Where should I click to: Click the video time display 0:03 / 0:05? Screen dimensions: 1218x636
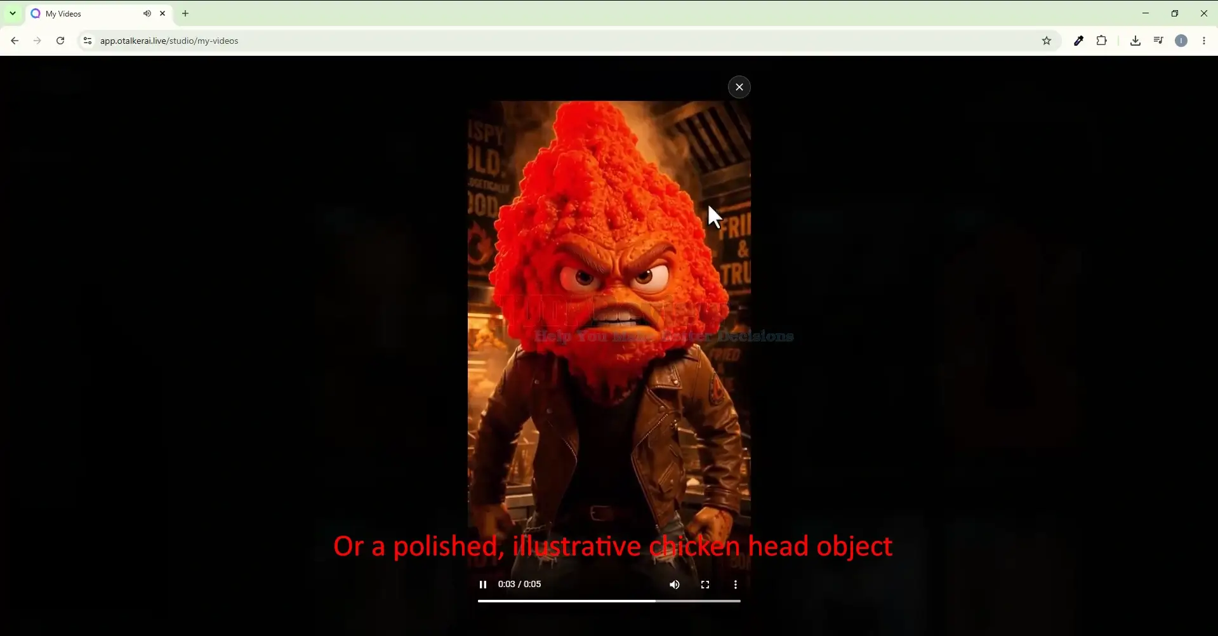[520, 585]
